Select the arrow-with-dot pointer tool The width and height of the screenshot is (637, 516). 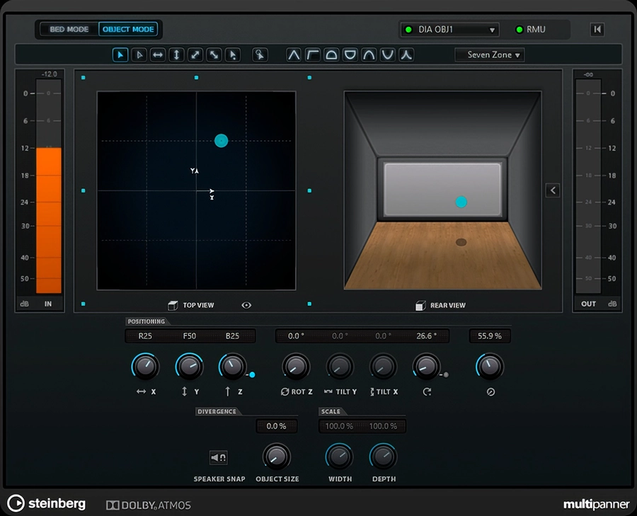coord(233,55)
